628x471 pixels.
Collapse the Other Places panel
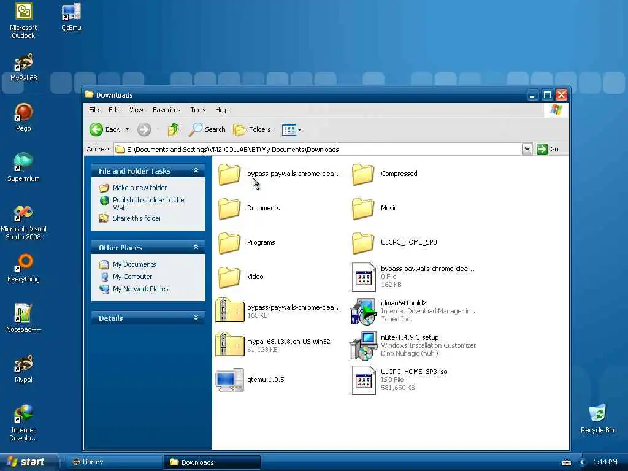pyautogui.click(x=196, y=247)
